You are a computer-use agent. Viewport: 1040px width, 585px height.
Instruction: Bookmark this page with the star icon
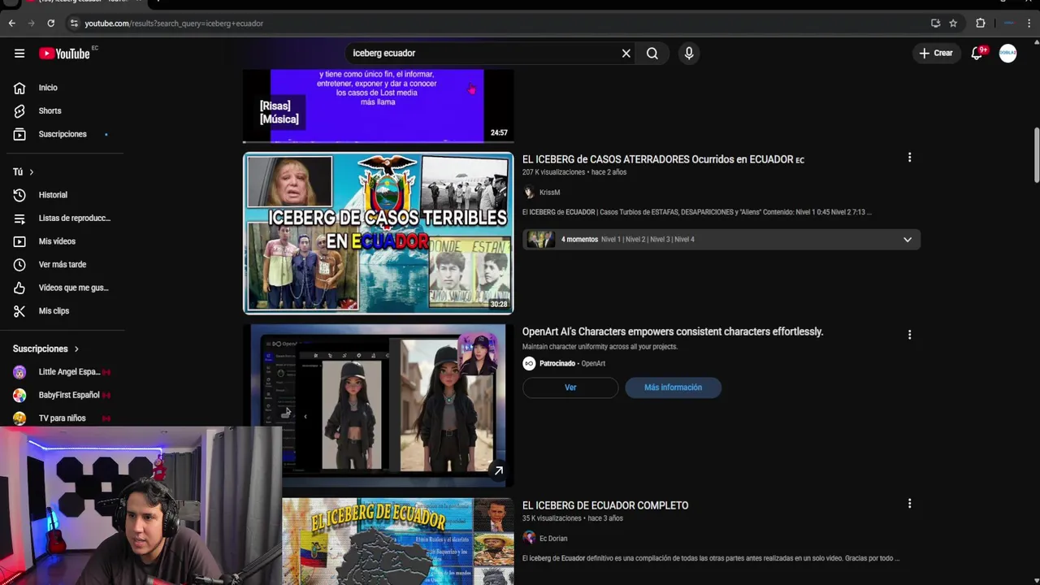pos(953,24)
